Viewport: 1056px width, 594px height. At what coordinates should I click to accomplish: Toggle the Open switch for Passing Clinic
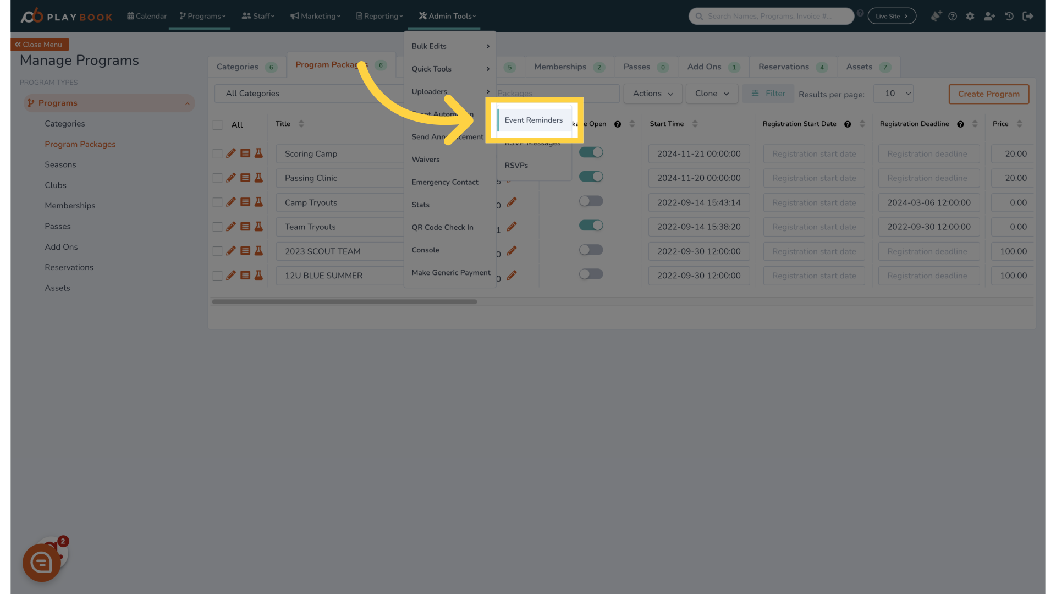tap(591, 177)
